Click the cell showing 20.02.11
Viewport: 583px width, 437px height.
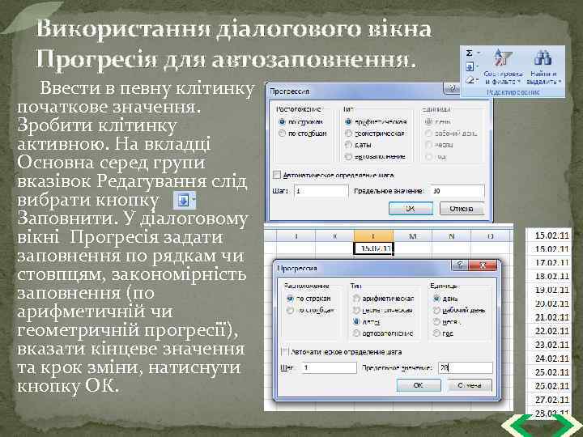(x=548, y=303)
